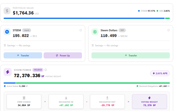Click the STEEM POWER heading
Image resolution: width=174 pixels, height=111 pixels.
pos(22,70)
